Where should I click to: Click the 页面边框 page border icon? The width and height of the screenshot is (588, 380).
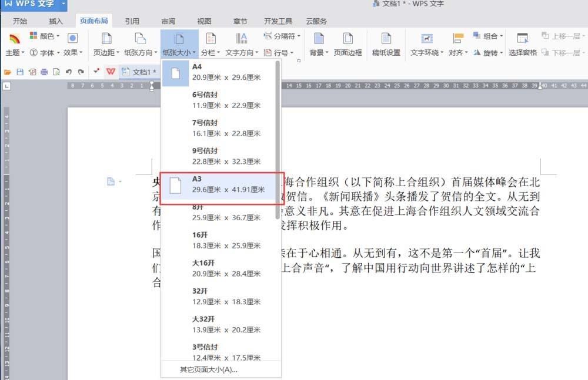[348, 39]
